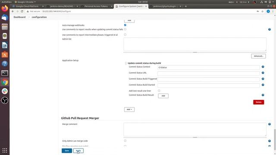
Task: Close the Configure System tab
Action: (146, 6)
